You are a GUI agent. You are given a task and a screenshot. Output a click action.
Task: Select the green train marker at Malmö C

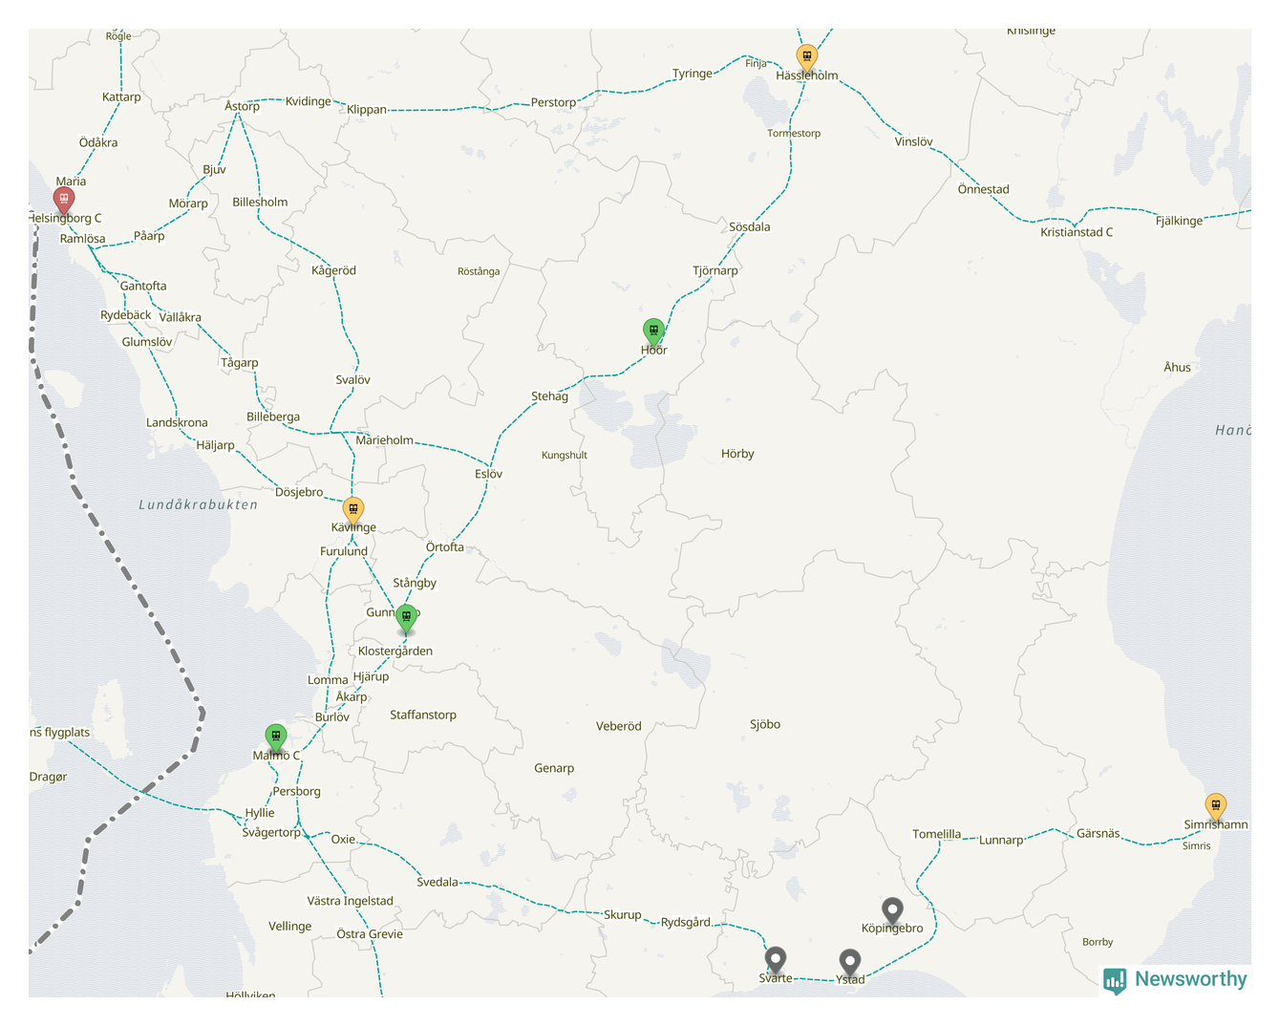click(276, 738)
